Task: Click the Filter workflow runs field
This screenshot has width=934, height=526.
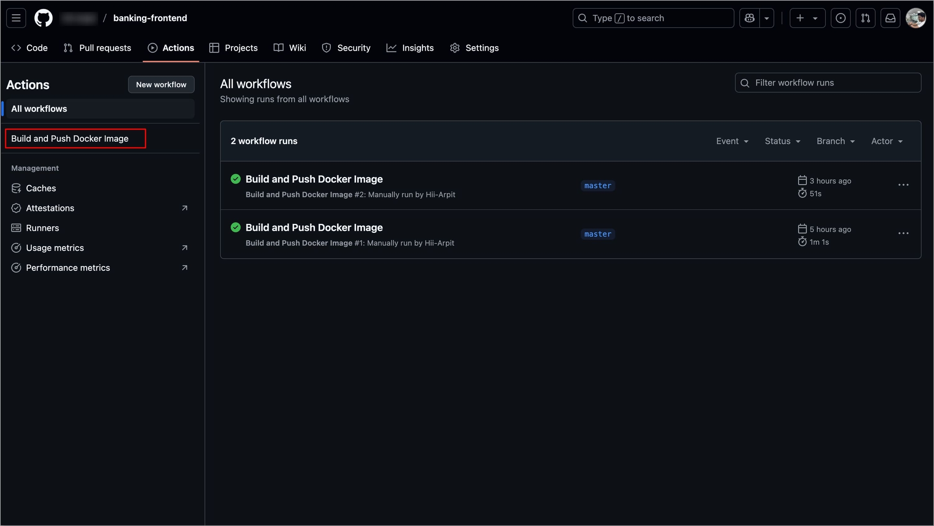Action: coord(828,83)
